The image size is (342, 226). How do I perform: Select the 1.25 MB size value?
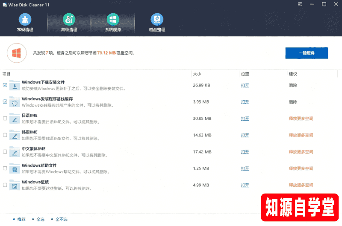coord(201,168)
